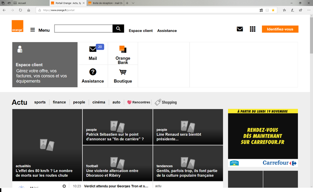Image resolution: width=313 pixels, height=192 pixels.
Task: Click the Carrefour advertisement banner
Action: (263, 138)
